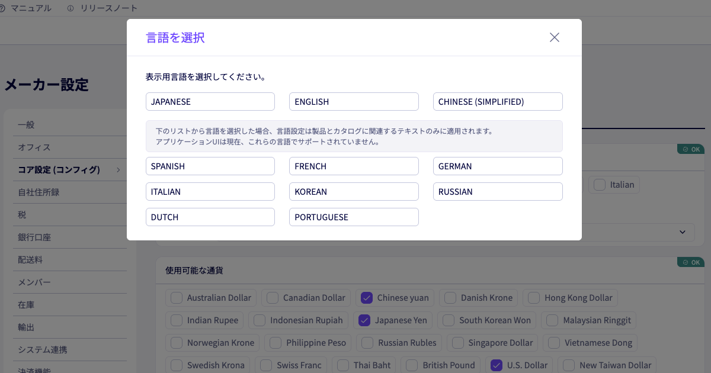Click the メーカー設定 page heading
711x373 pixels.
[x=46, y=85]
